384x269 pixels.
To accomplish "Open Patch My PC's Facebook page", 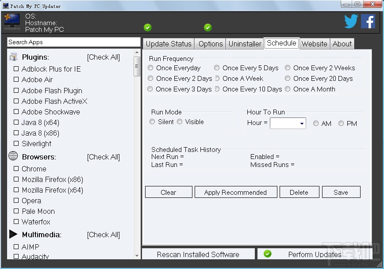I will click(x=369, y=21).
